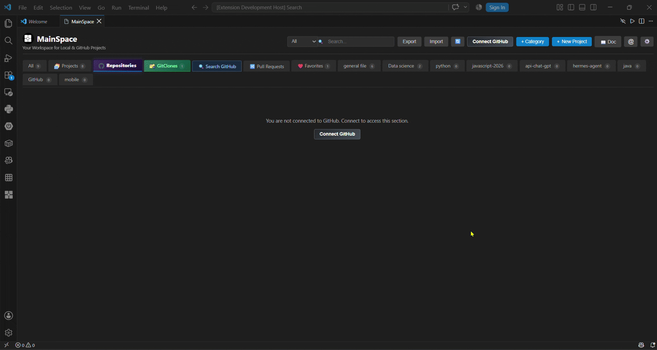Open the Search GitHub tab
Screen dimensions: 657x350
(217, 66)
